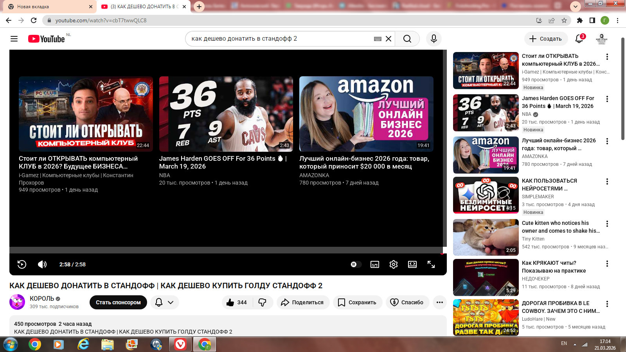Start voice search with the microphone
The width and height of the screenshot is (626, 352).
(x=434, y=39)
